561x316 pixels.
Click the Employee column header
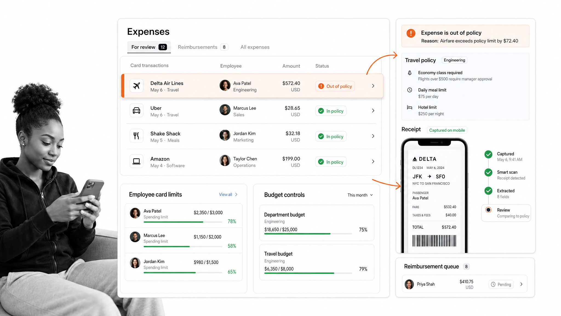tap(231, 66)
